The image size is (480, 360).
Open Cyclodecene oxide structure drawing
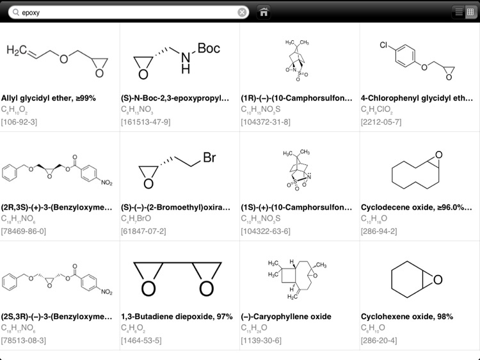tap(417, 171)
